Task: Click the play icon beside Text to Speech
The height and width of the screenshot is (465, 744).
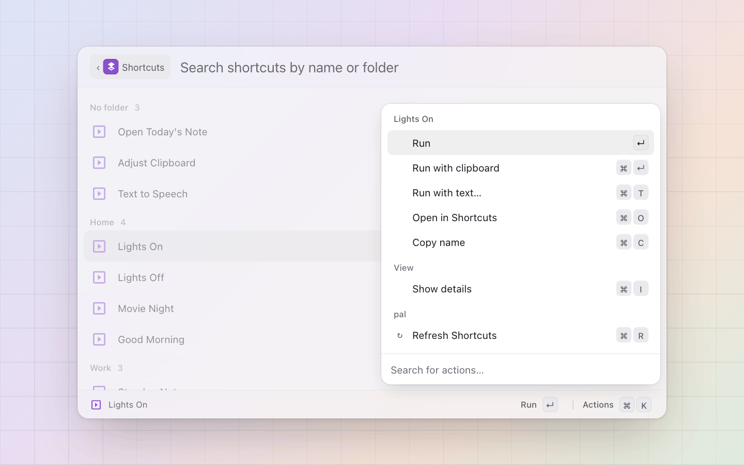Action: click(99, 194)
